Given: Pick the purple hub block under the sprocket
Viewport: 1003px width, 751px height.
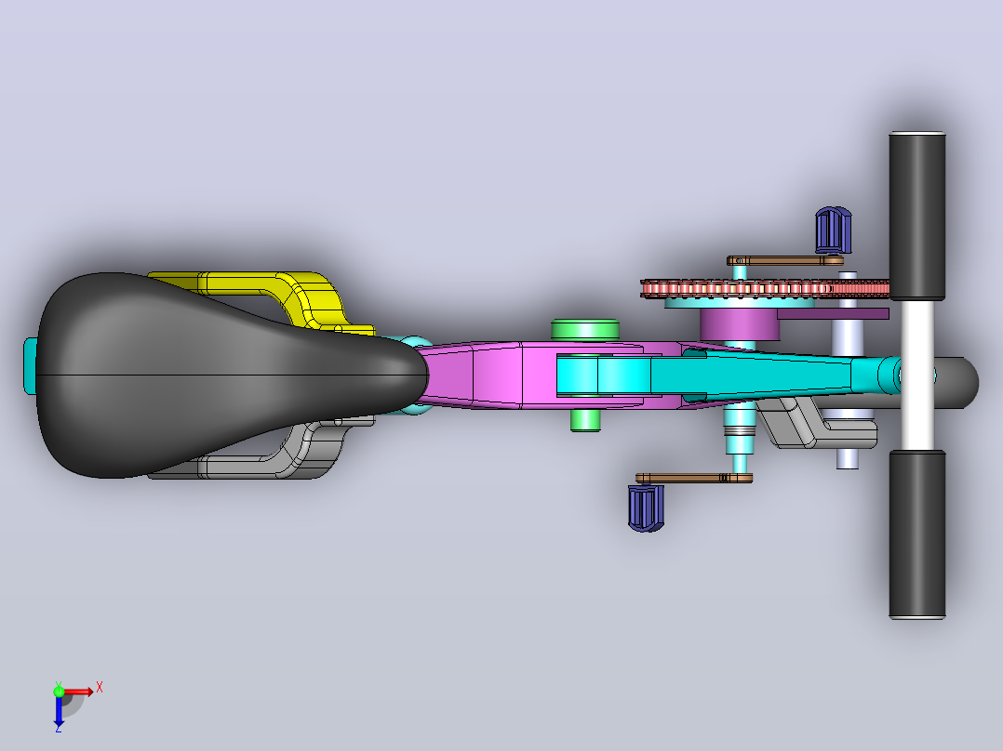Looking at the screenshot, I should pyautogui.click(x=740, y=324).
